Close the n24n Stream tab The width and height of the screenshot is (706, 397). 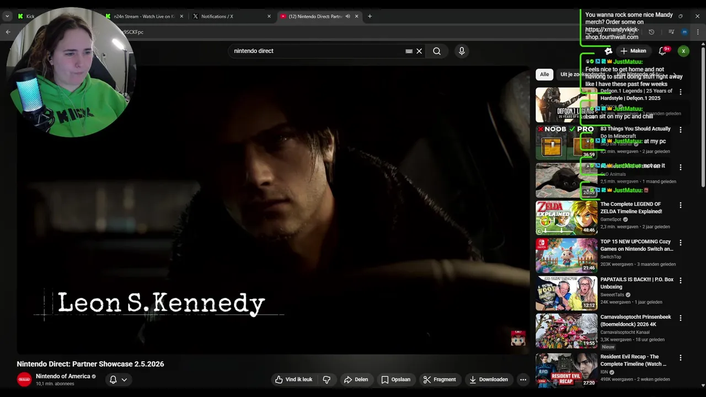tap(181, 16)
